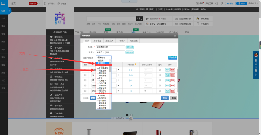Switch to the 推荐品牌 tab
This screenshot has width=261, height=135.
pos(109,40)
